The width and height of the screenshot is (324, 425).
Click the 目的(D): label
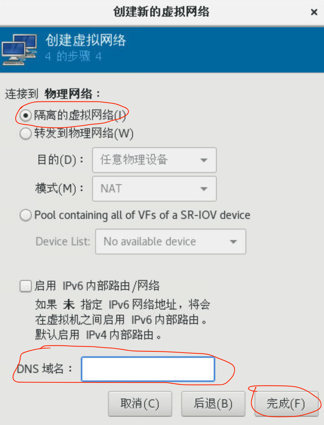click(60, 160)
